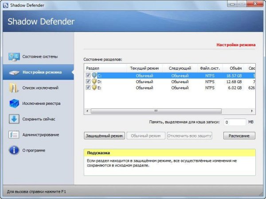The width and height of the screenshot is (266, 199).
Task: Click the 12.68 GB size cell
Action: point(234,82)
